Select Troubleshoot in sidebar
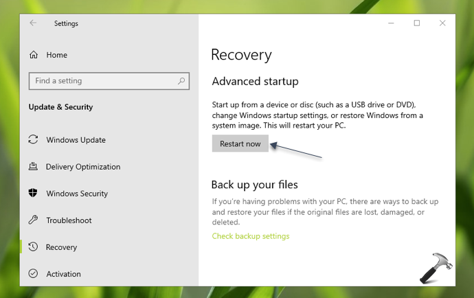 pyautogui.click(x=69, y=220)
